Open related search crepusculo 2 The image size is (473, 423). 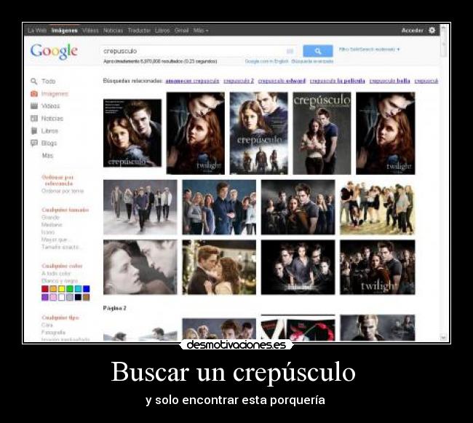239,81
